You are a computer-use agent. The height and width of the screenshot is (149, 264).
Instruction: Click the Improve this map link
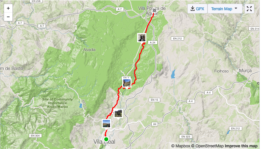pos(241,146)
